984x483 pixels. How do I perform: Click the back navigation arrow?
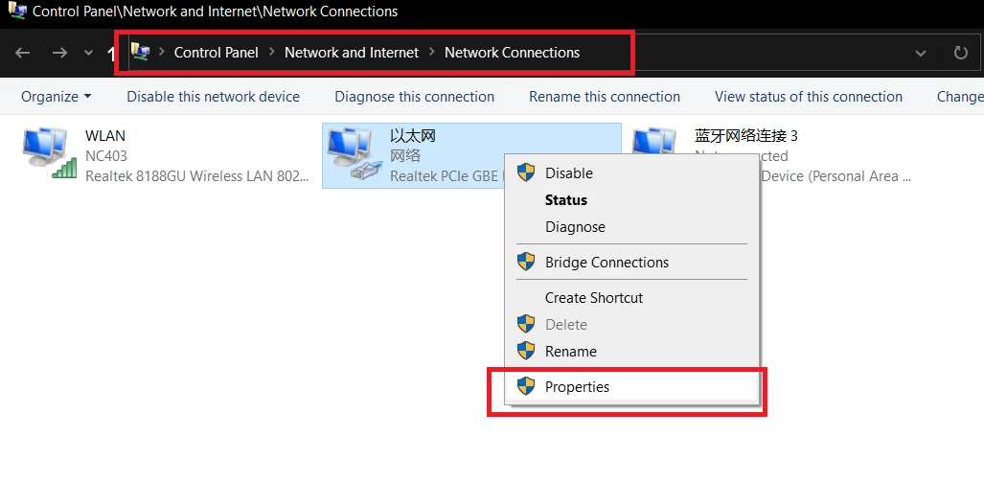(23, 53)
